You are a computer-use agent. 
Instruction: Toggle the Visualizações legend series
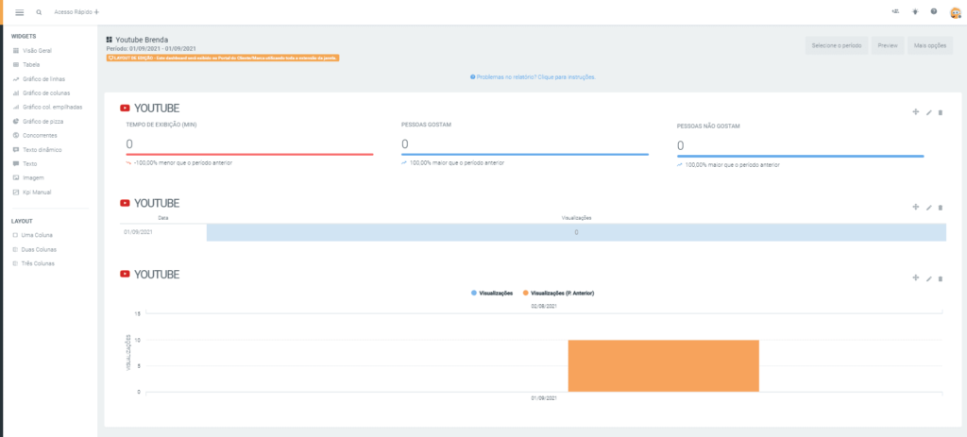tap(492, 294)
